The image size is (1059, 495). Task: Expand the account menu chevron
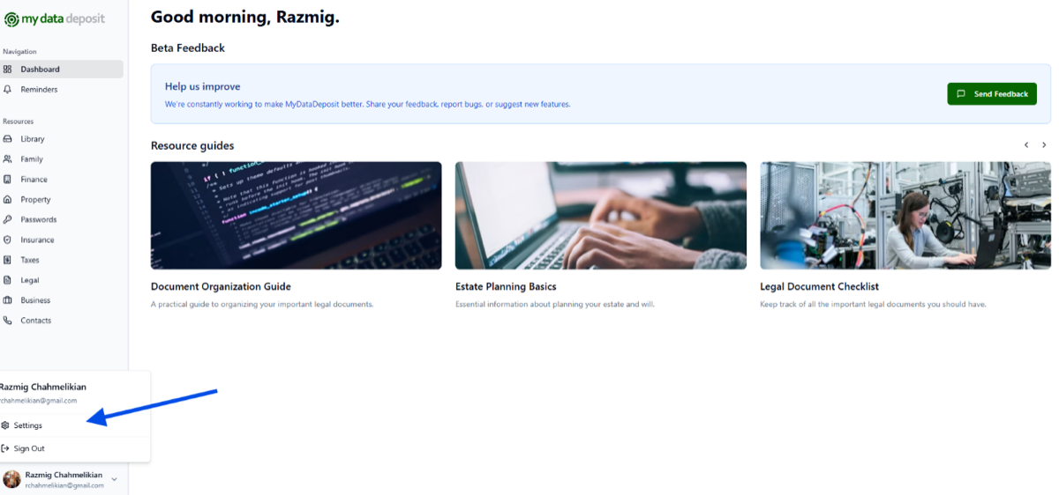[x=114, y=480]
